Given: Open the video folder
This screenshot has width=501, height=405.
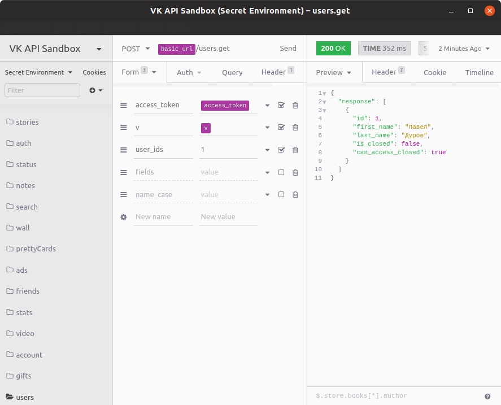Looking at the screenshot, I should pyautogui.click(x=20, y=333).
